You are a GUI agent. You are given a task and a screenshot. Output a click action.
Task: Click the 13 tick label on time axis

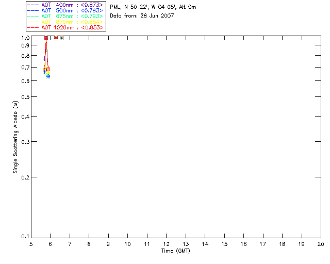click(186, 243)
